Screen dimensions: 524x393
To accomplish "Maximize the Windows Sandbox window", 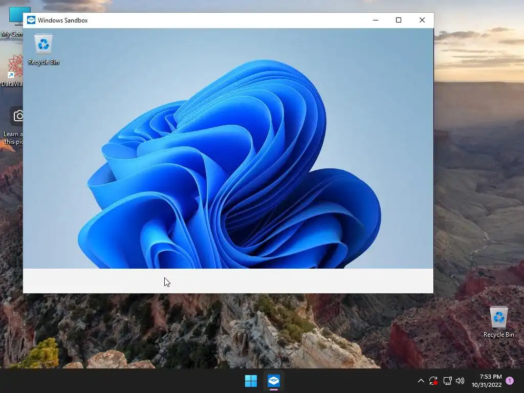I will [x=398, y=20].
